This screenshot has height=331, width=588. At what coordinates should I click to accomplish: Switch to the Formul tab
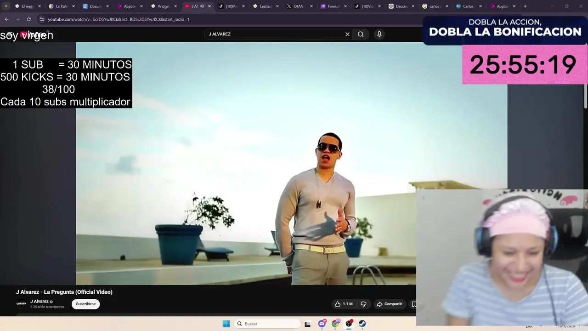pyautogui.click(x=334, y=6)
